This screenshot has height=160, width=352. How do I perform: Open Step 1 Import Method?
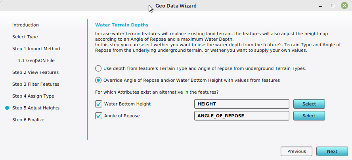click(36, 49)
